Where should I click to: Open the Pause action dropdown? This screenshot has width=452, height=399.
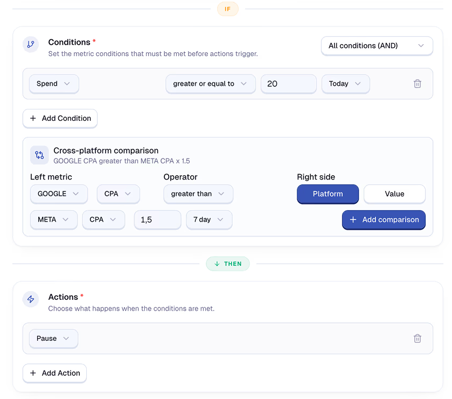pos(53,339)
